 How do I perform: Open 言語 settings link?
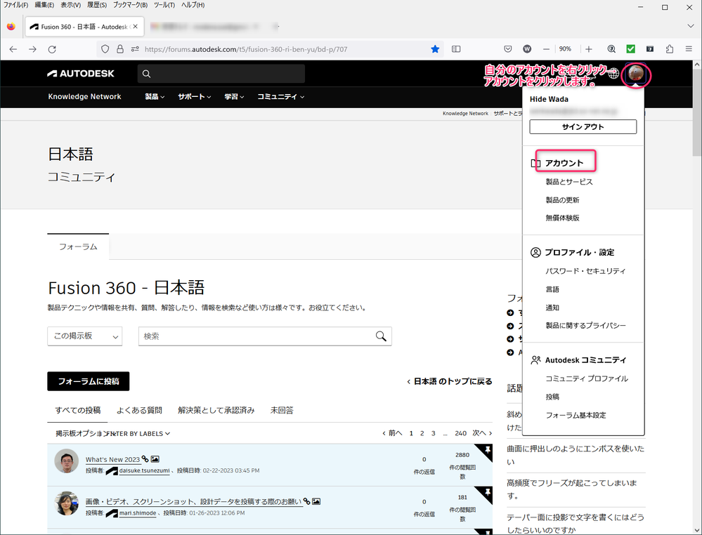tap(552, 289)
